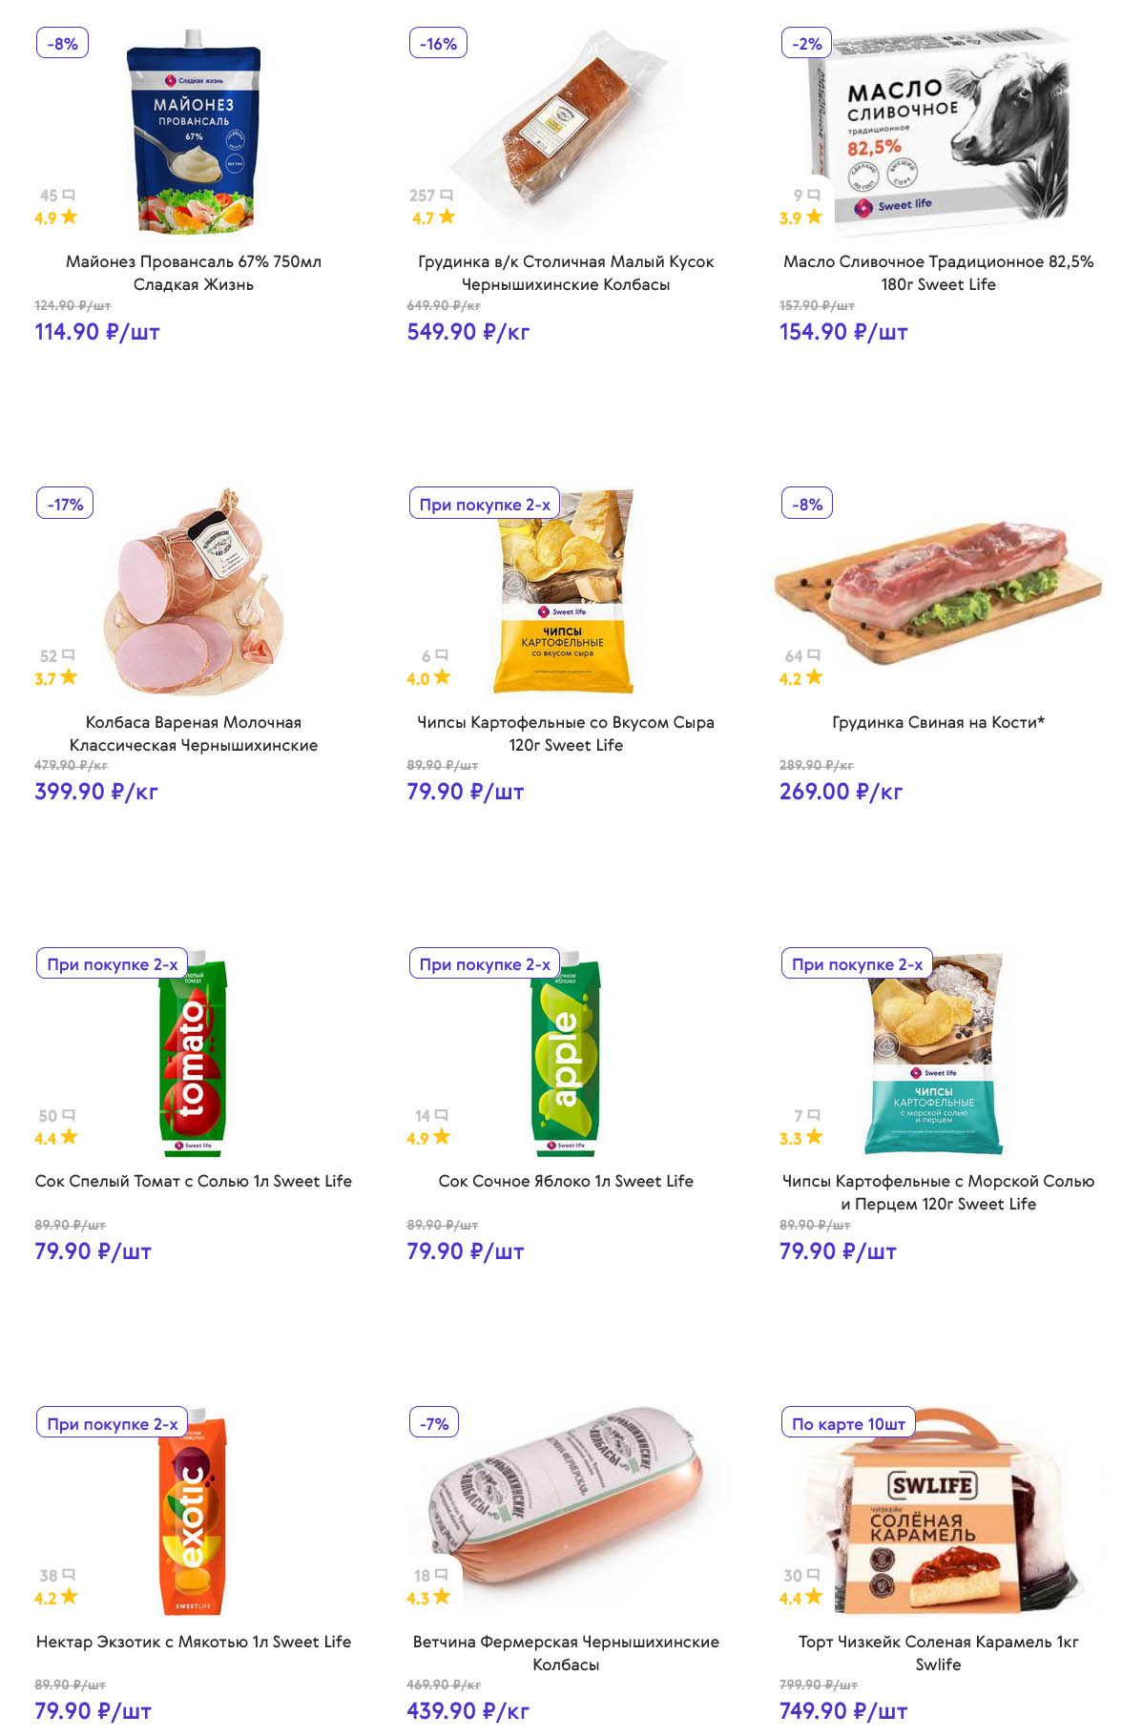
Task: Click the comments icon on Грудинка Свиная
Action: [x=814, y=655]
